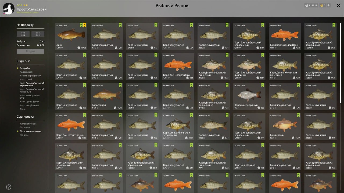344x193 pixels.
Task: Click the silver coin balance 7 165,22
Action: click(311, 5)
